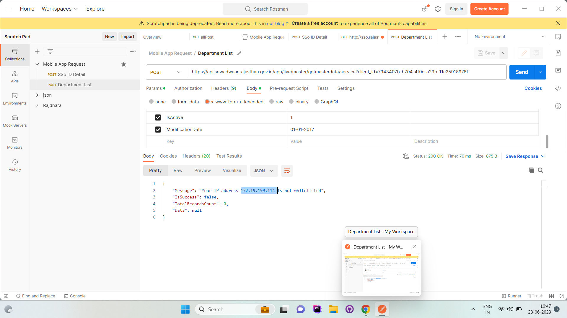
Task: Open the Console in the status bar
Action: [75, 296]
